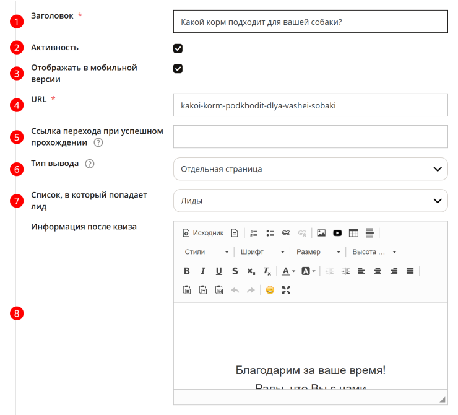
Task: Justify the text
Action: click(x=410, y=271)
